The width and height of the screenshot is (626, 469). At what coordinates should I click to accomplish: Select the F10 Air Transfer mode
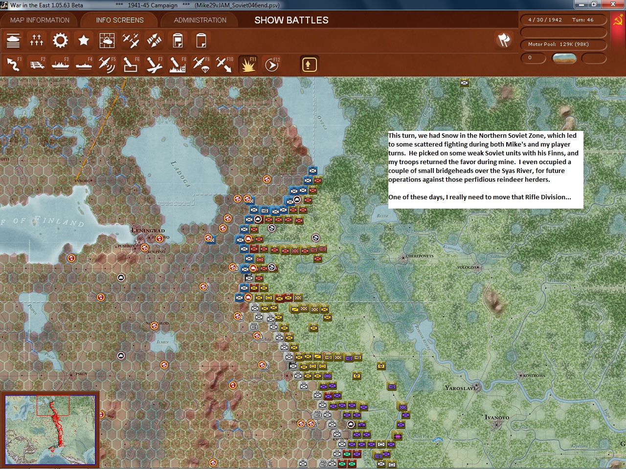click(224, 64)
